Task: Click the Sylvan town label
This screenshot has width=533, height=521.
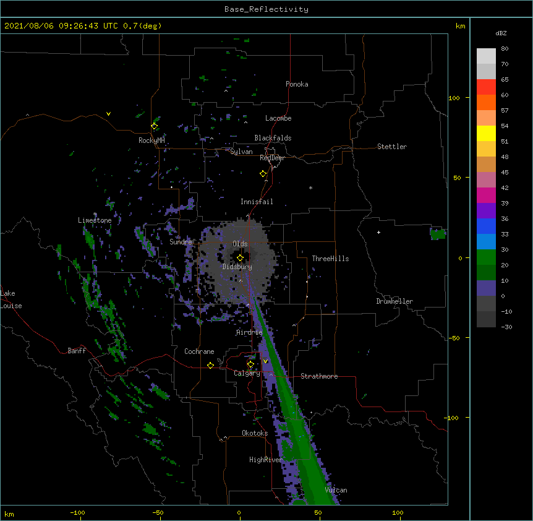Action: click(x=241, y=152)
